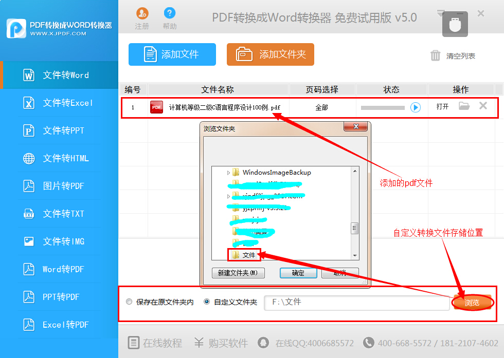
Task: Select 文件转TXT in the sidebar
Action: pyautogui.click(x=60, y=214)
